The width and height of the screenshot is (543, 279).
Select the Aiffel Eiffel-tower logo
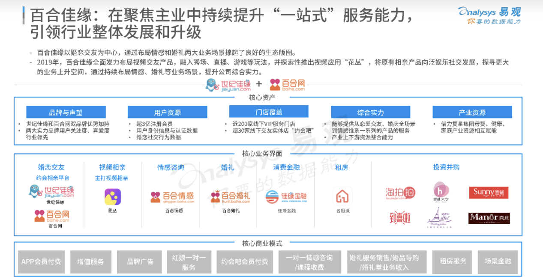(440, 217)
